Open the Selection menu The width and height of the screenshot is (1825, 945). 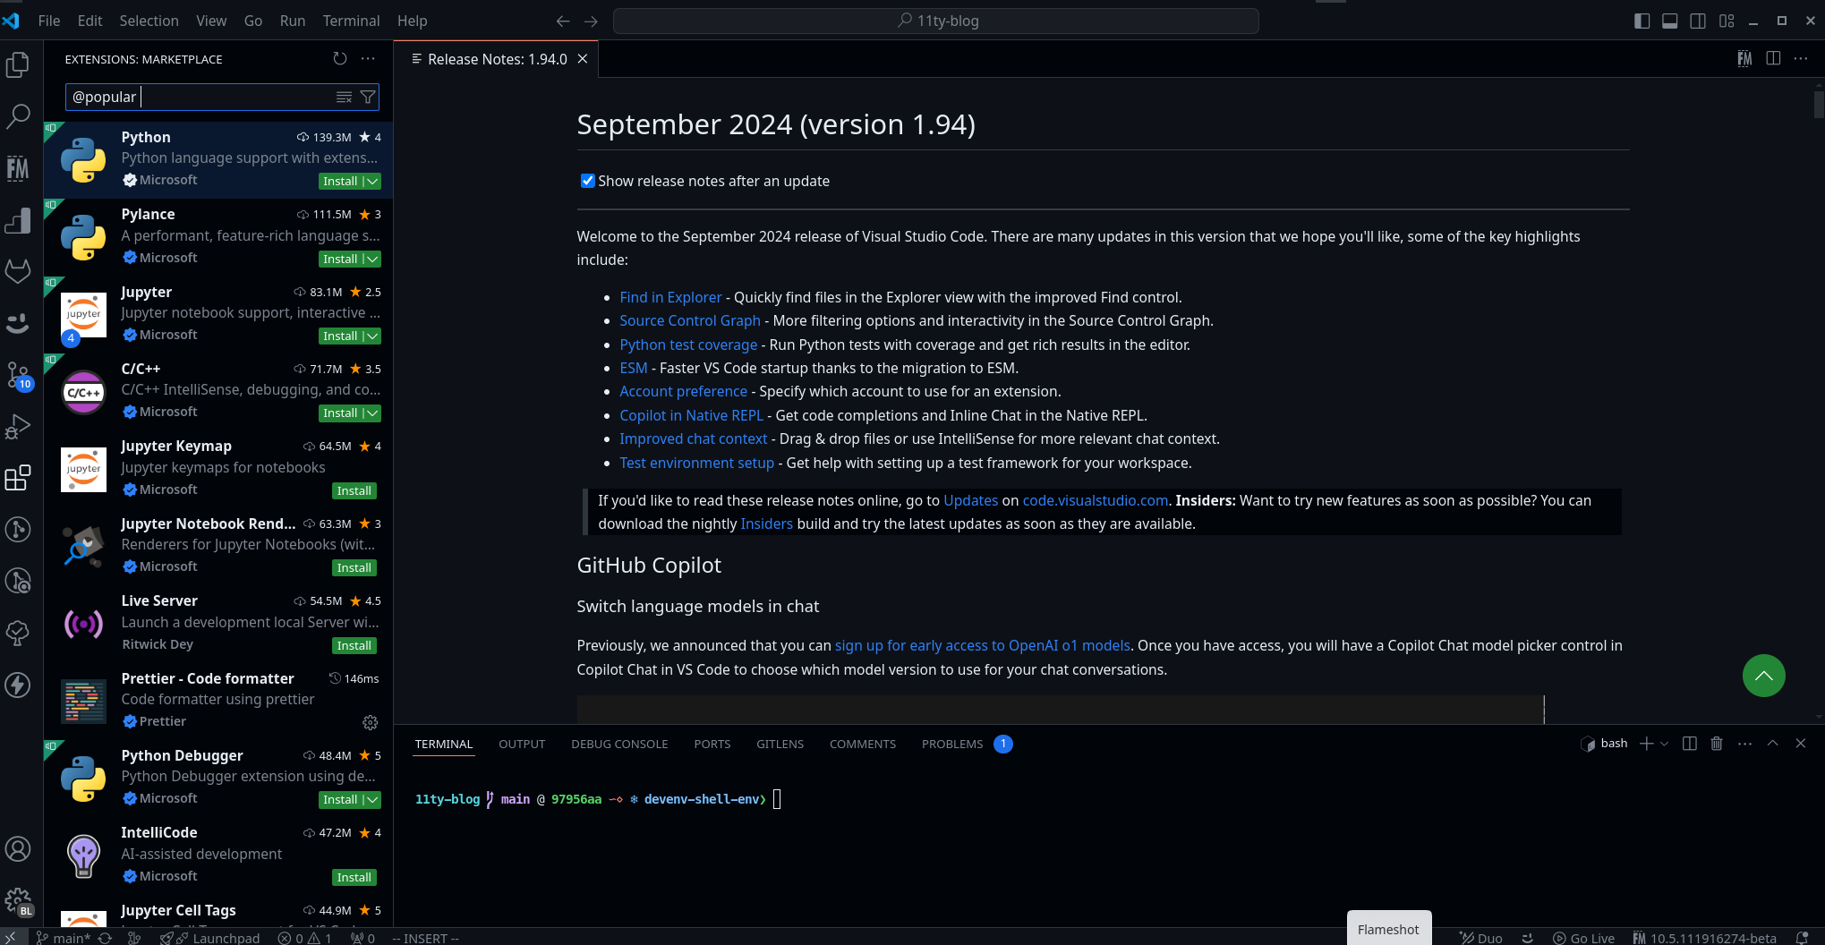pos(149,21)
